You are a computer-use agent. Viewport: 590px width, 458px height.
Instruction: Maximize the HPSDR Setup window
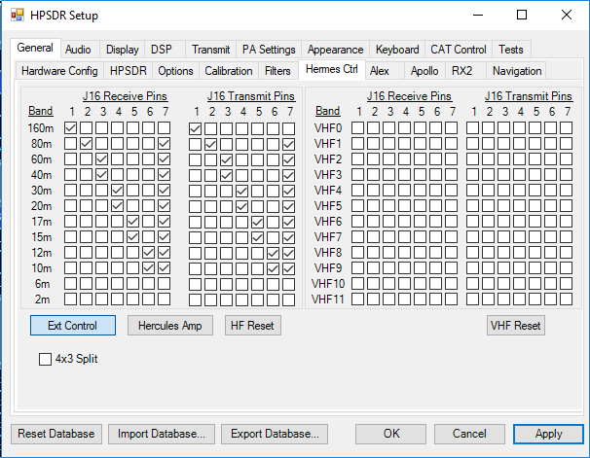[x=522, y=15]
